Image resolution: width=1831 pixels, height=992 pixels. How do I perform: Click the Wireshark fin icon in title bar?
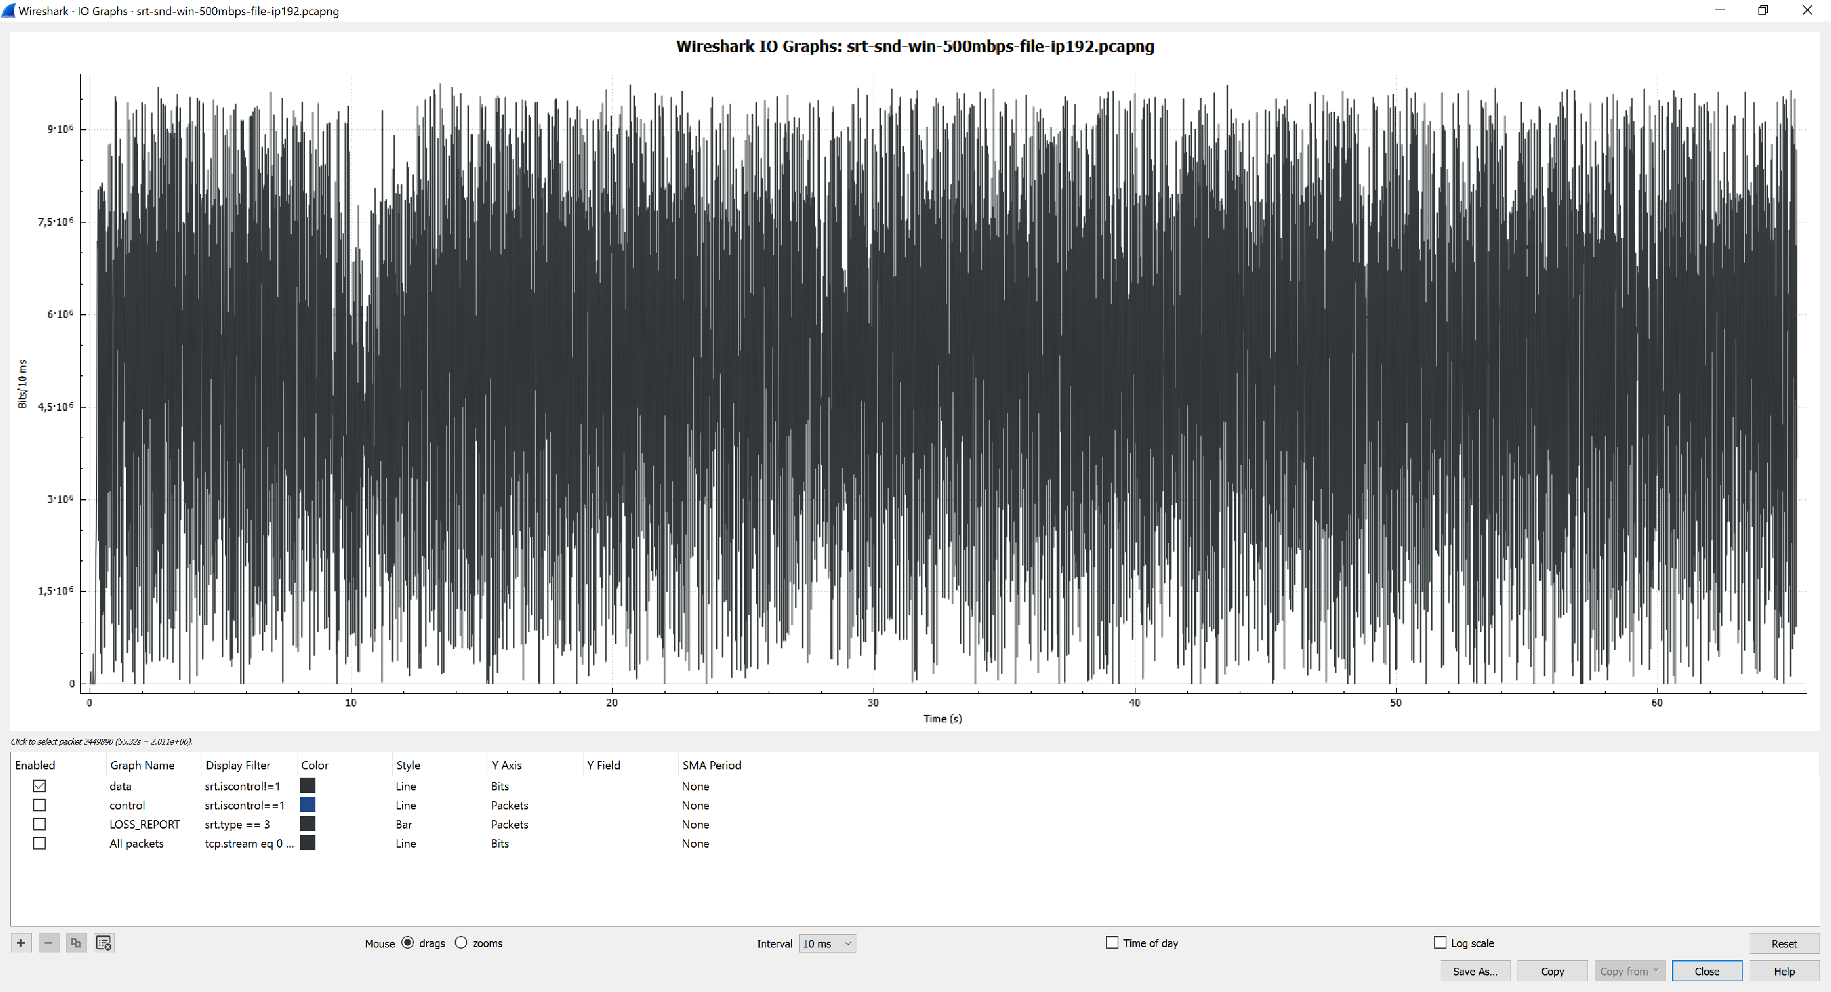pyautogui.click(x=8, y=11)
